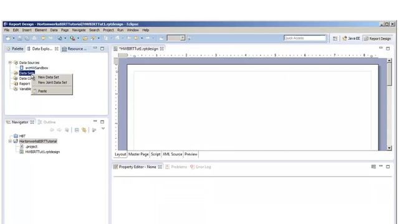Image resolution: width=399 pixels, height=224 pixels.
Task: Collapse the HortonworksBIRTTutorial project node
Action: [10, 141]
